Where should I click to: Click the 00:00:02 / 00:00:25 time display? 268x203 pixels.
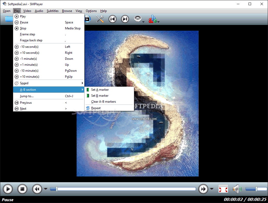(245, 199)
